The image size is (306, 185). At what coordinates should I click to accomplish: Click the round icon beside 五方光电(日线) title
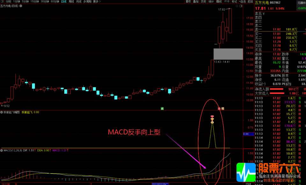tap(20, 6)
